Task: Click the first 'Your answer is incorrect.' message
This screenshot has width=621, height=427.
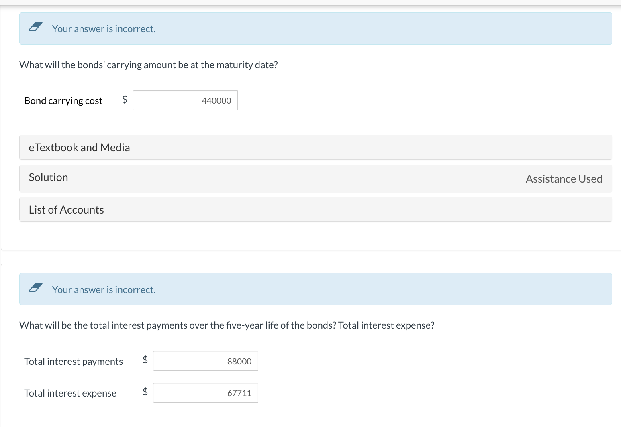Action: point(104,29)
